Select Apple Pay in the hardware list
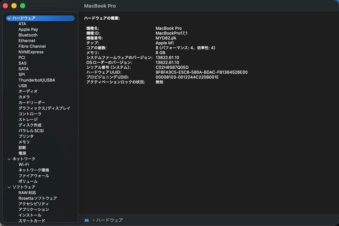Screen dimensions: 339x226 [27, 29]
